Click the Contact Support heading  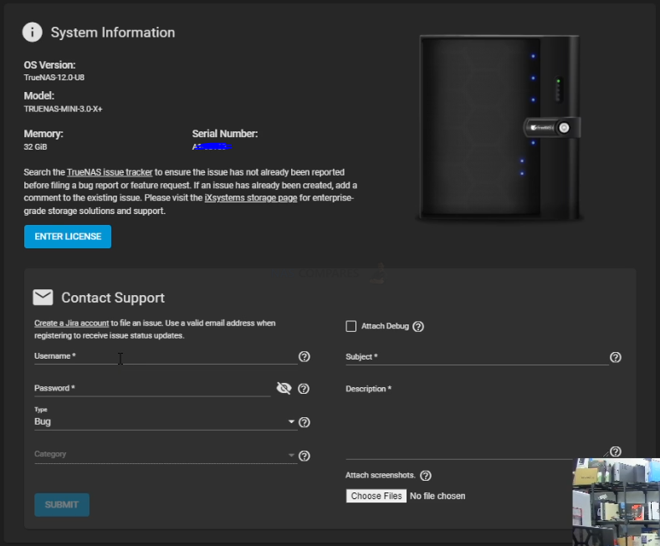[113, 298]
